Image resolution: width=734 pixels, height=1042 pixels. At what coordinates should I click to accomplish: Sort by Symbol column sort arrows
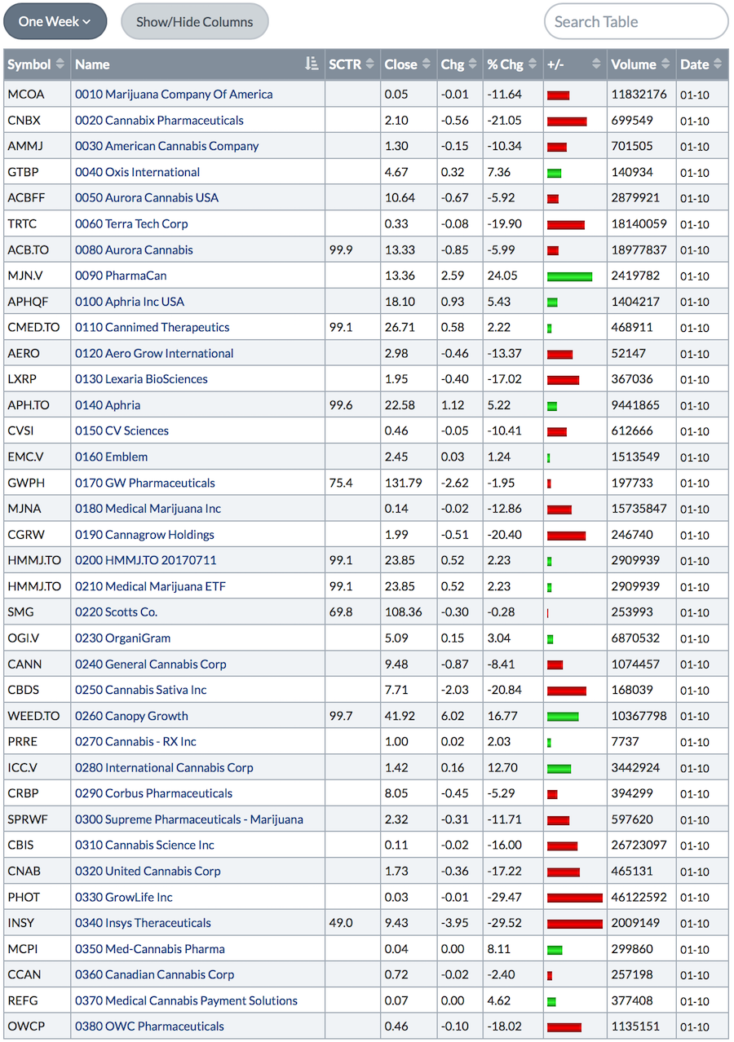[x=60, y=64]
